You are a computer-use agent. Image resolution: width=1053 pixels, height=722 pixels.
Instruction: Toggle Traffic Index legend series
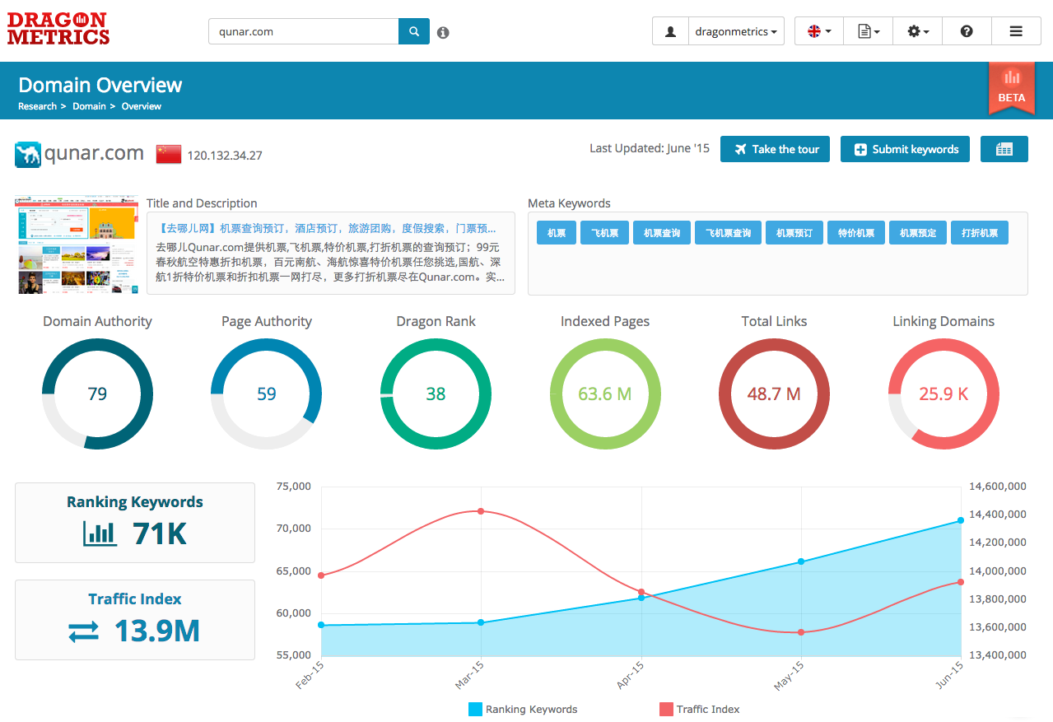(x=700, y=709)
